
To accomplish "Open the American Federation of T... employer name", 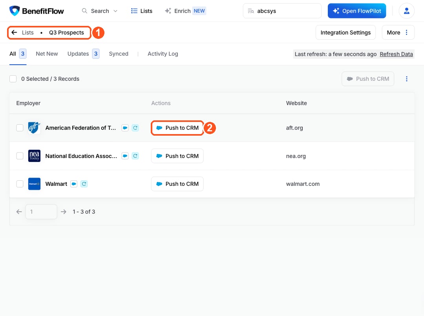I will 80,128.
